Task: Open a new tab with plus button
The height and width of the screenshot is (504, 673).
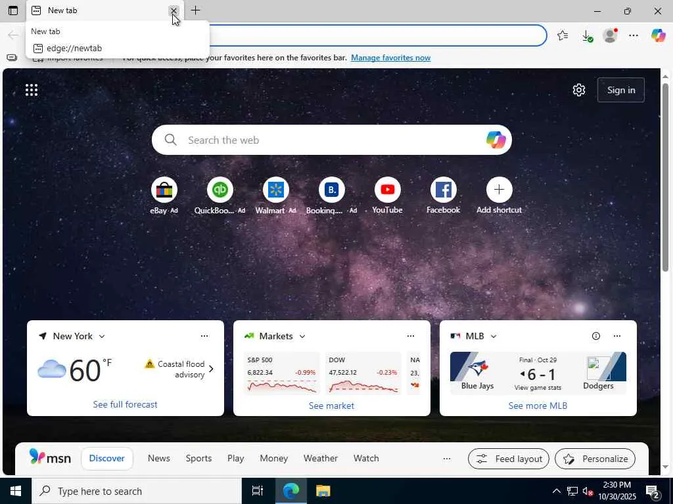Action: pyautogui.click(x=195, y=10)
